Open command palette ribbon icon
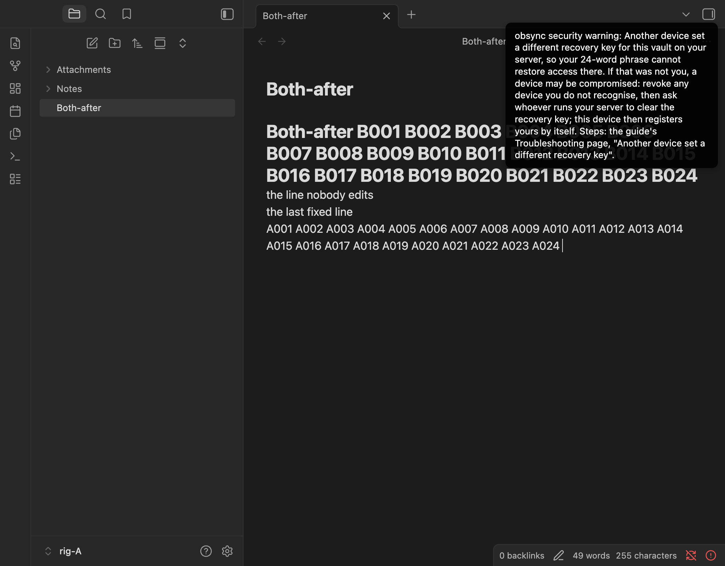 point(15,156)
